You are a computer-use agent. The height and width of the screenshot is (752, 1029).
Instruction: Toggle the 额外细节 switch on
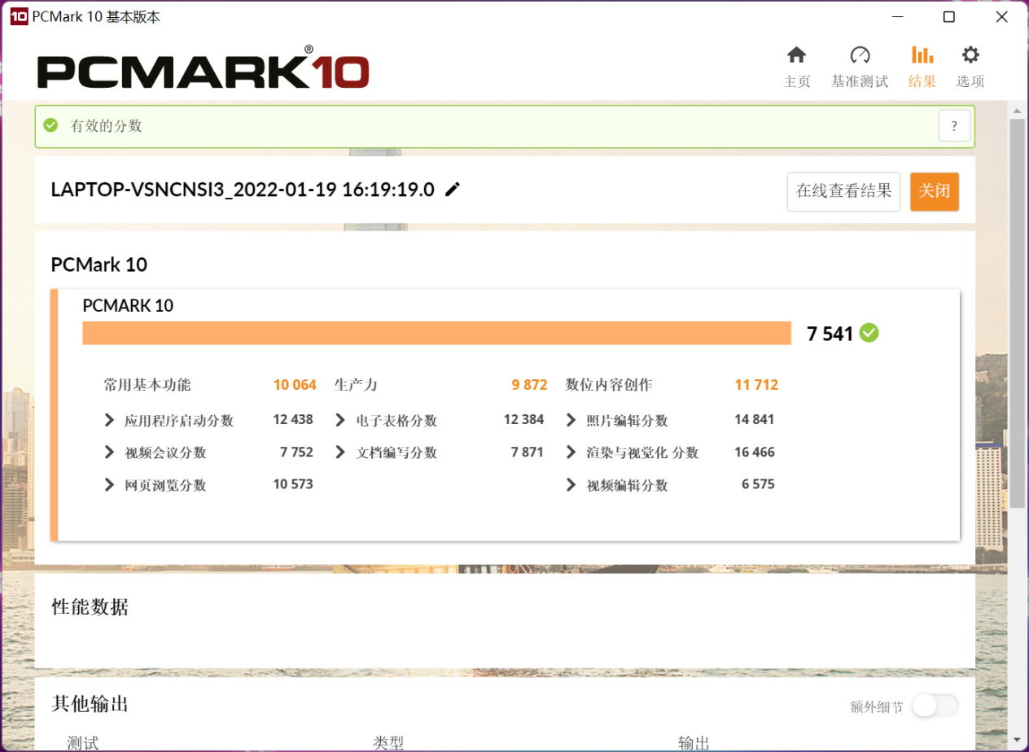pos(935,706)
